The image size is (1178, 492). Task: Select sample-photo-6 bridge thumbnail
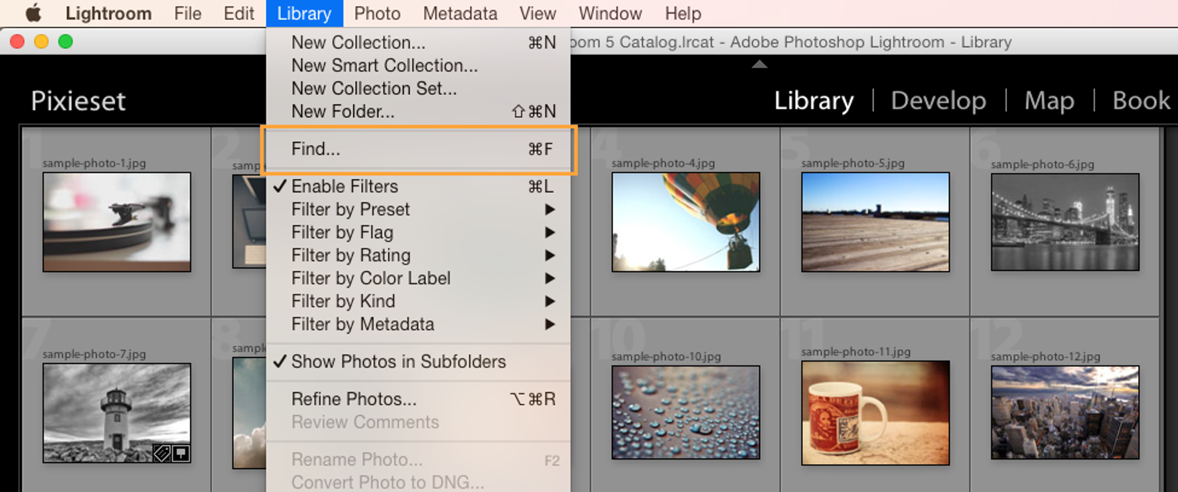[x=1065, y=222]
